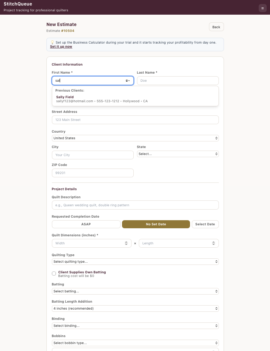The image size is (270, 351).
Task: Click the Project Details heading
Action: (64, 189)
